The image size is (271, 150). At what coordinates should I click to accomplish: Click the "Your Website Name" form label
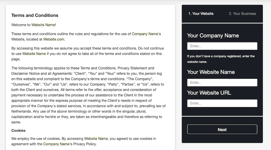pos(211,72)
